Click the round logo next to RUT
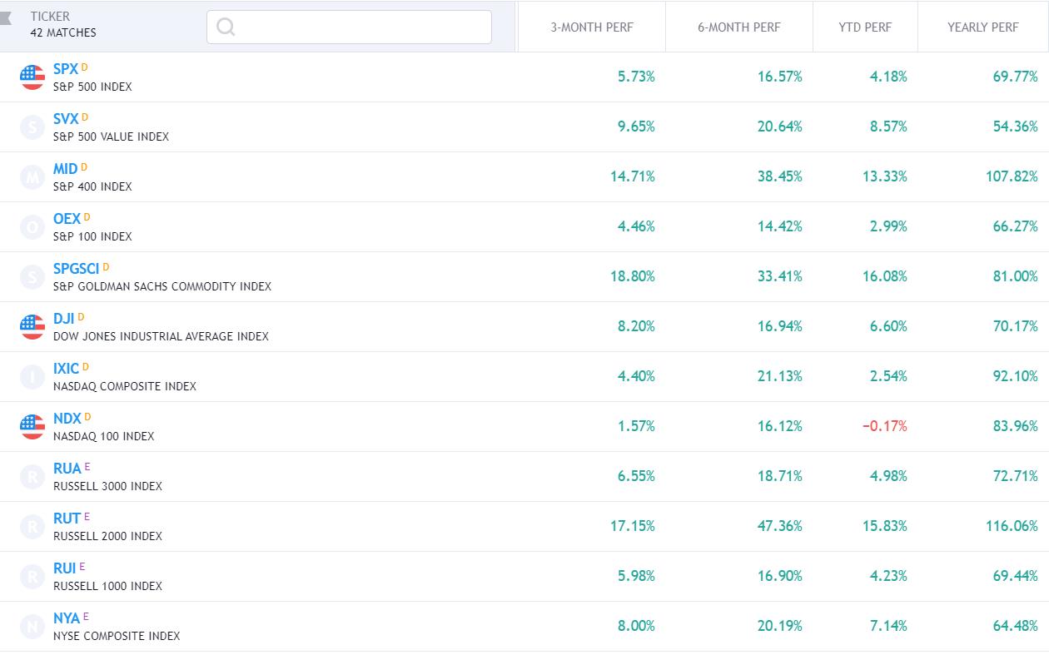Screen dimensions: 1049x655 coord(32,527)
